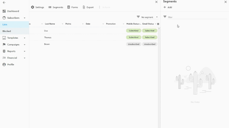Toggle Doe's Email Status Subscribed badge

[149, 31]
